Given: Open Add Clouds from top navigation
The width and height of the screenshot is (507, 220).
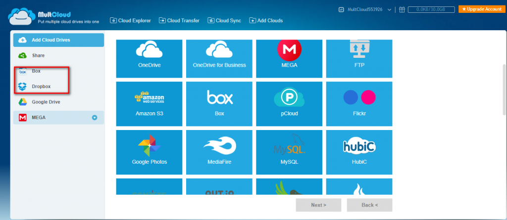Looking at the screenshot, I should [266, 20].
